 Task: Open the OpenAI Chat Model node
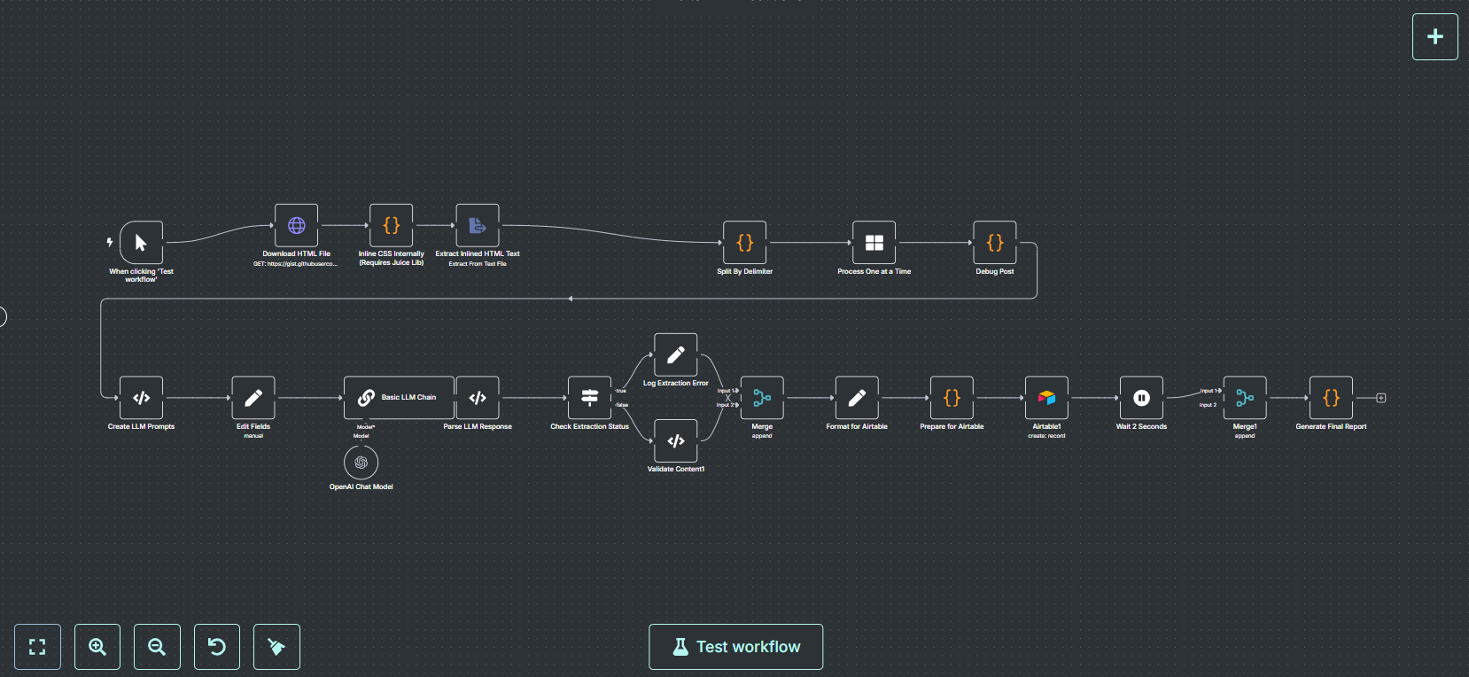(361, 463)
